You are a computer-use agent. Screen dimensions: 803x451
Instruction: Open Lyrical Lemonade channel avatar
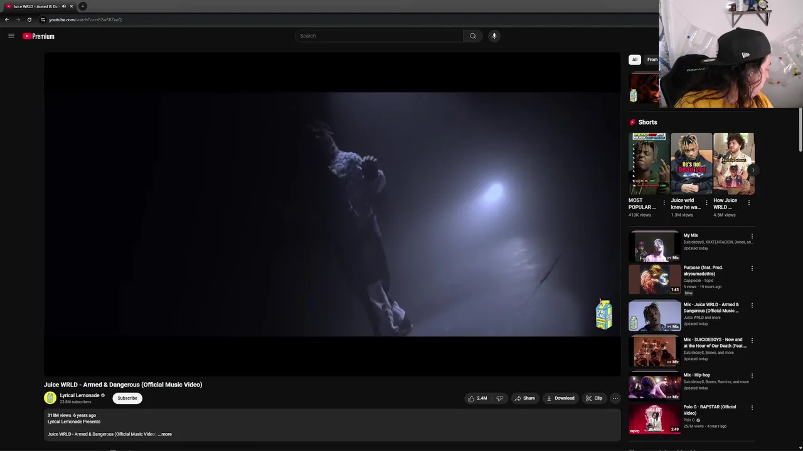[50, 398]
